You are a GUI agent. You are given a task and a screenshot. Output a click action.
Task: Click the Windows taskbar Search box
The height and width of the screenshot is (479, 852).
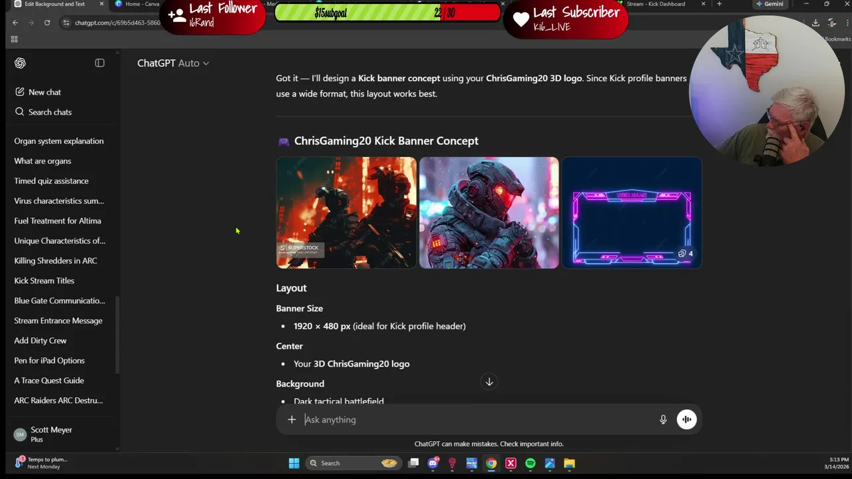353,463
